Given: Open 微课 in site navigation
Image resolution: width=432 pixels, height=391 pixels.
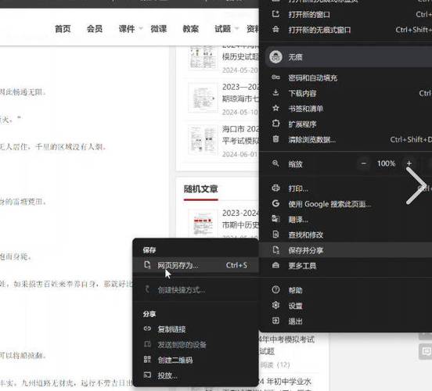Looking at the screenshot, I should pos(159,29).
